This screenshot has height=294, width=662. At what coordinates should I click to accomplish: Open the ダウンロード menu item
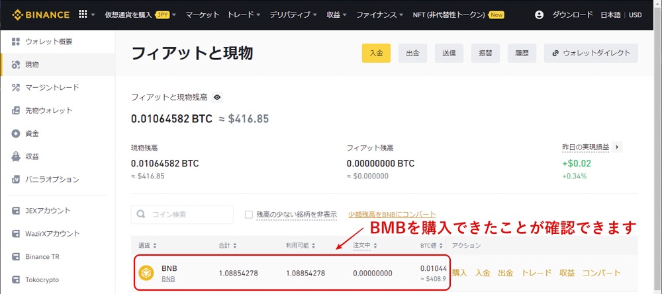(573, 15)
